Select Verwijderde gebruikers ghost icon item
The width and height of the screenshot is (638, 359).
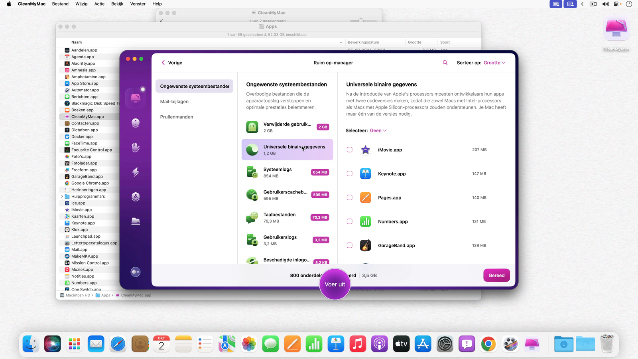252,127
